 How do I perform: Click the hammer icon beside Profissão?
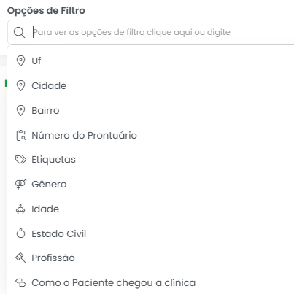pos(20,258)
